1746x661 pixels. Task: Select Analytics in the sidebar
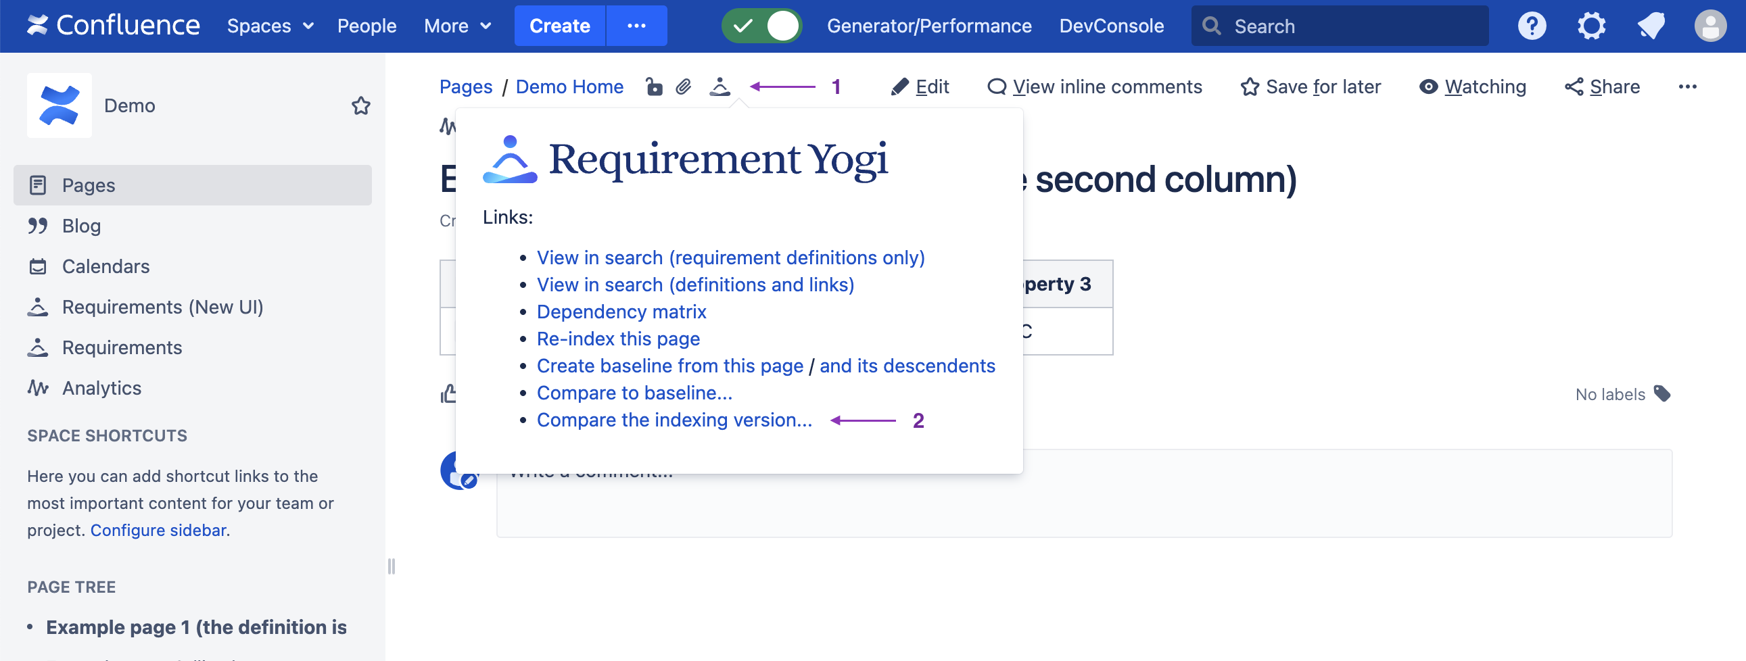(x=101, y=388)
